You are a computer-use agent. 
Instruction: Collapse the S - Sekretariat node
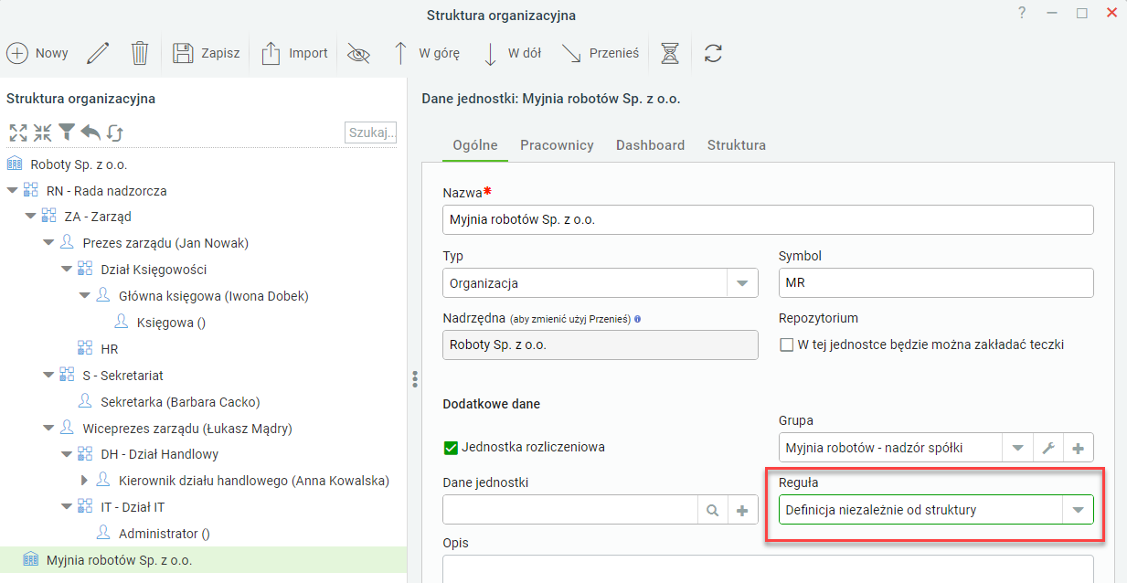(x=48, y=376)
